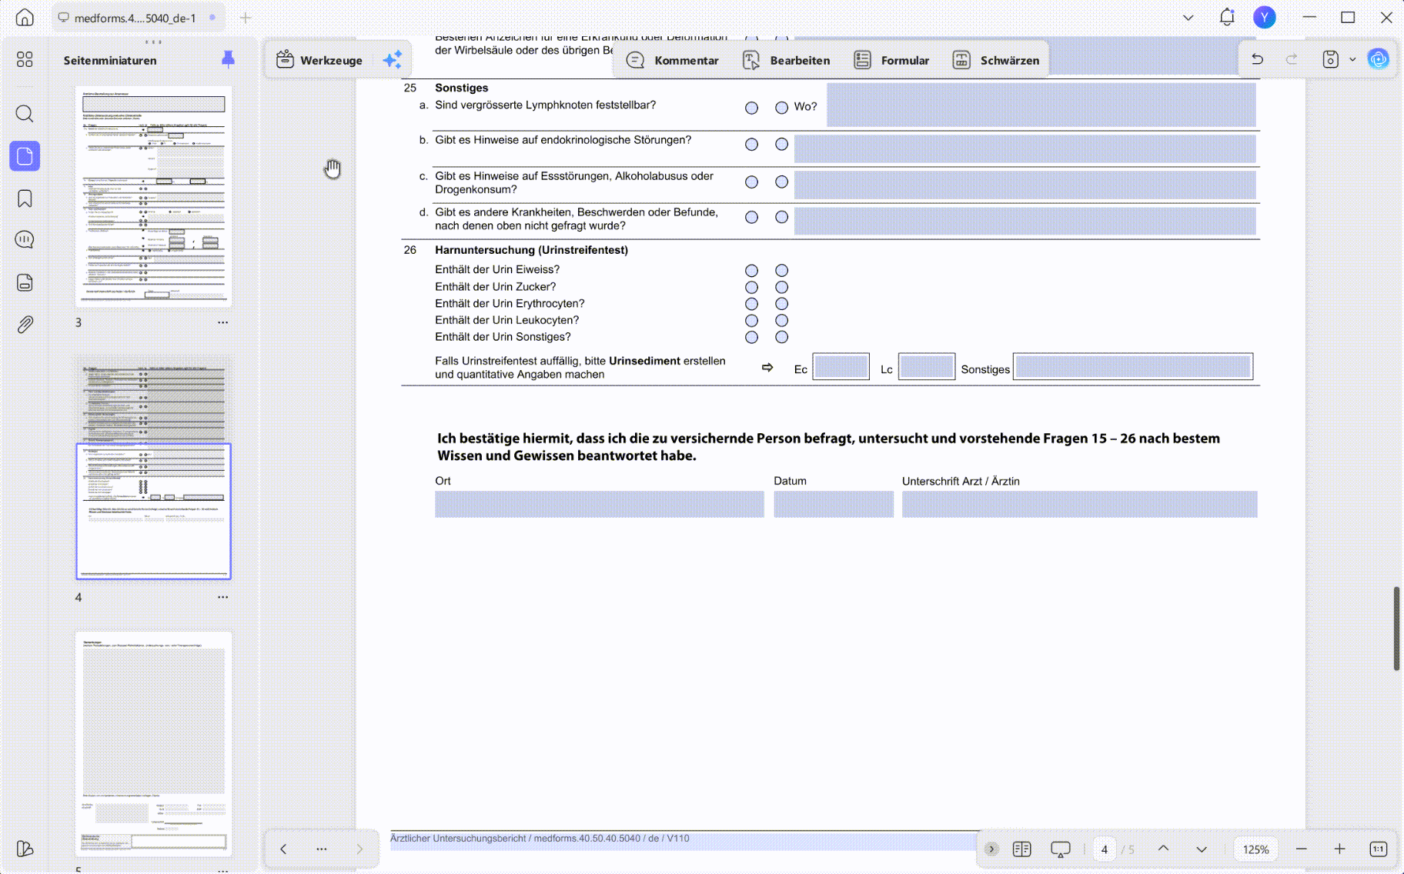The height and width of the screenshot is (874, 1404).
Task: Open the page 5 thumbnail
Action: pyautogui.click(x=153, y=744)
